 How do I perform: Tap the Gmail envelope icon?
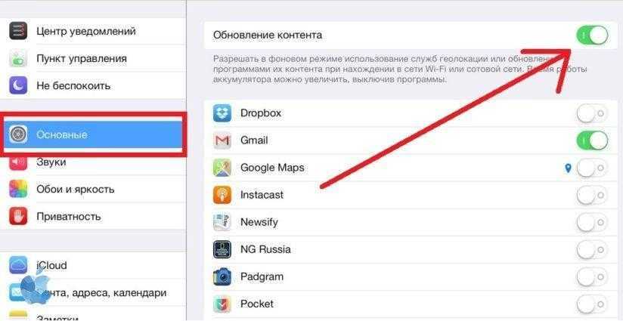click(222, 140)
